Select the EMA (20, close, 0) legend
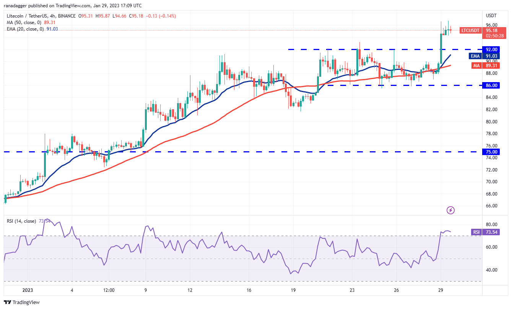 coord(24,29)
